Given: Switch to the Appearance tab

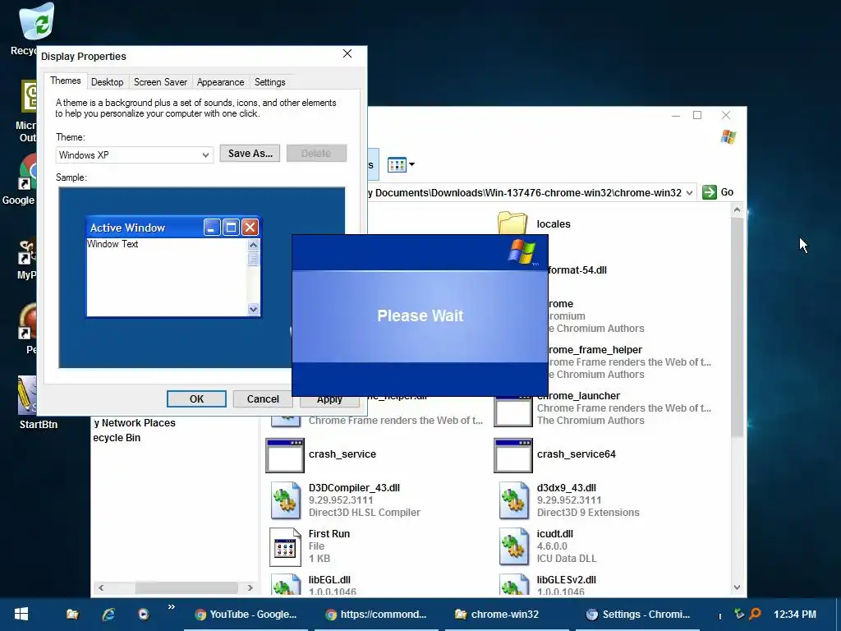Looking at the screenshot, I should click(220, 82).
